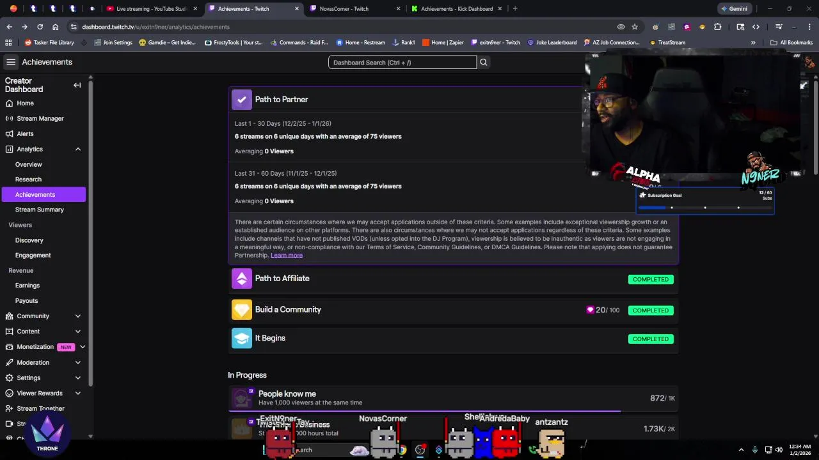Expand the Community sidebar section
This screenshot has width=819, height=460.
click(78, 316)
